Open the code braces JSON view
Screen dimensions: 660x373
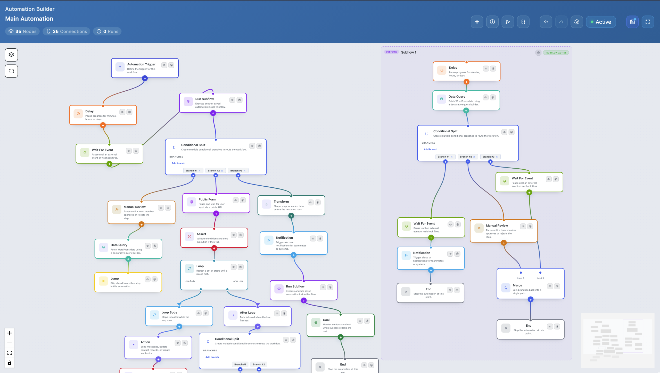click(x=523, y=22)
